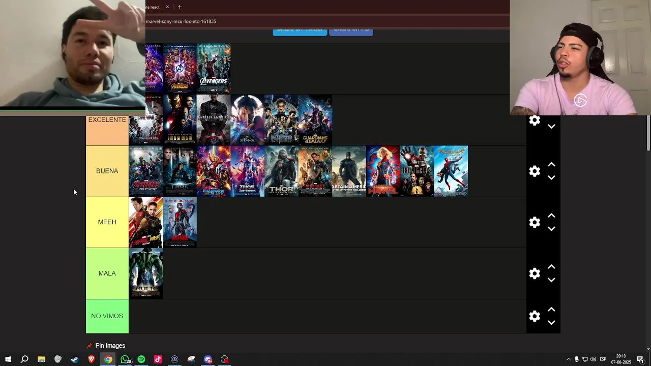Move MALA tier up with chevron

click(x=551, y=267)
